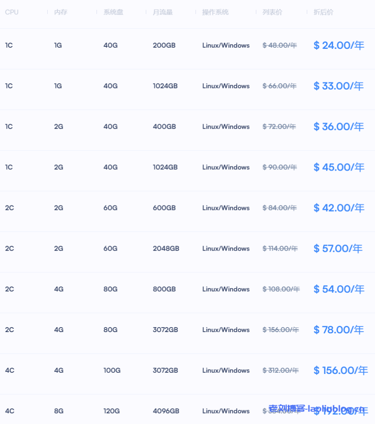Image resolution: width=375 pixels, height=424 pixels.
Task: Click the $ 33.00/年 discounted price
Action: pyautogui.click(x=339, y=86)
